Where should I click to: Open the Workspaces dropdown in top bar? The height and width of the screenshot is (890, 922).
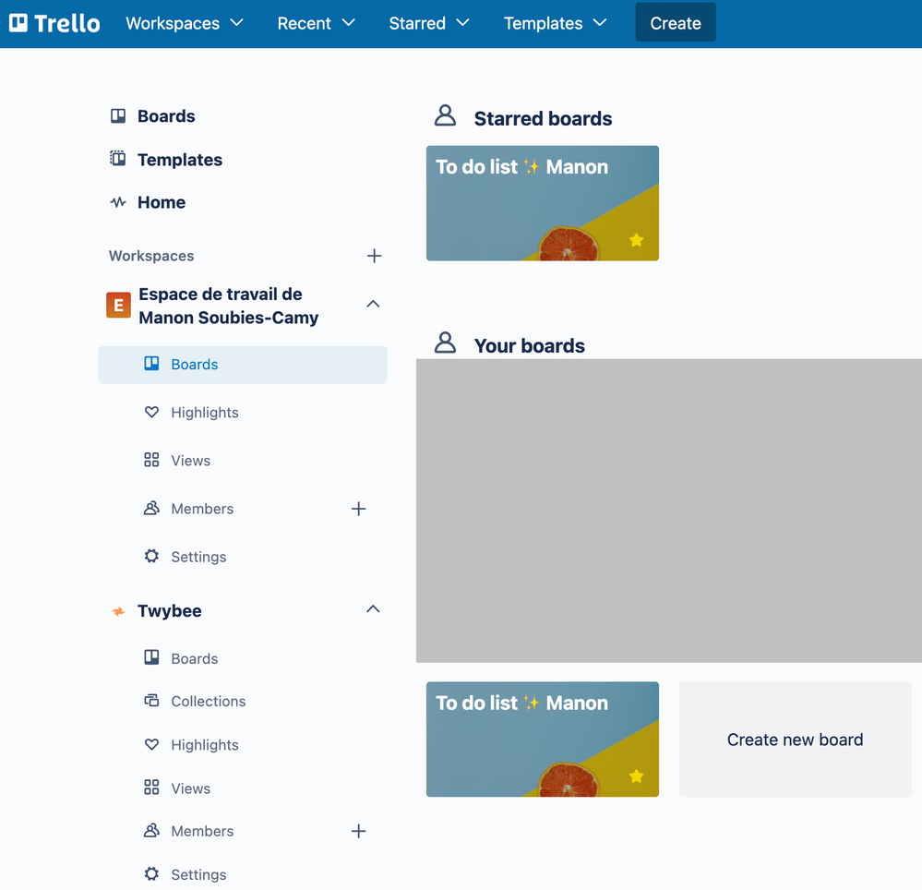tap(185, 23)
